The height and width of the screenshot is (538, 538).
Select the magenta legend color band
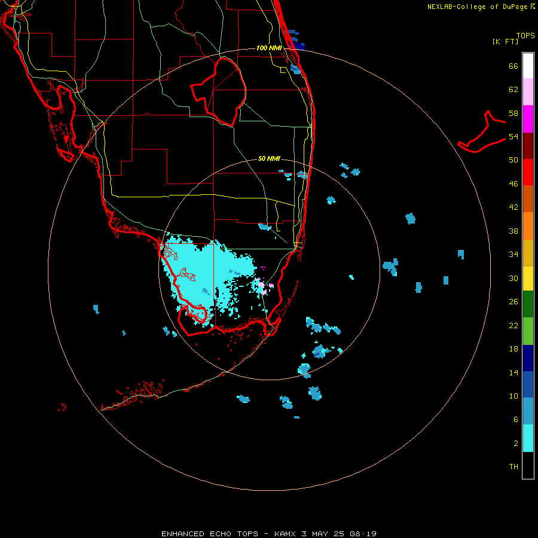click(528, 119)
